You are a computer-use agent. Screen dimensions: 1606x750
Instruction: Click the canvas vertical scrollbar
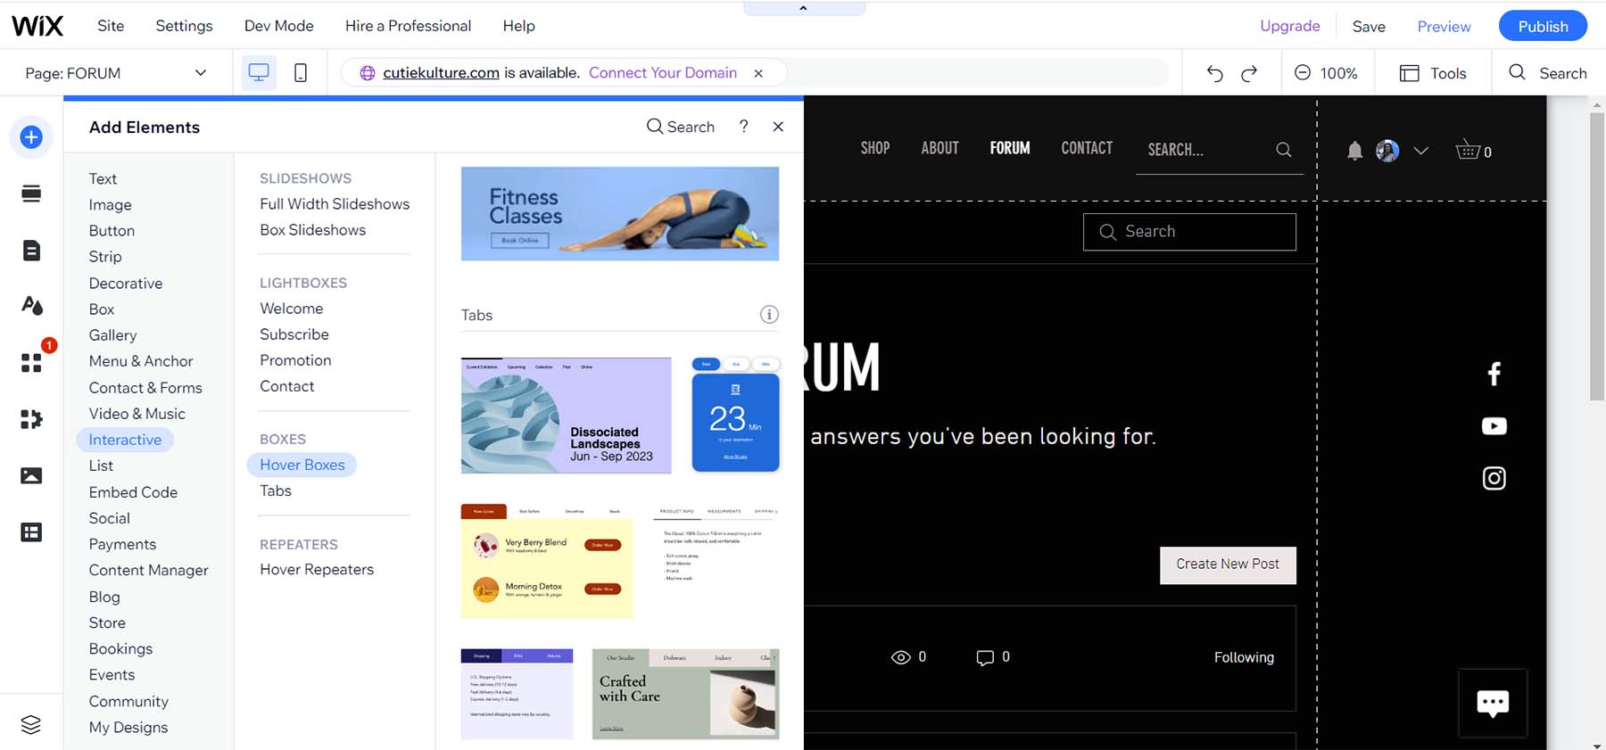click(x=1596, y=257)
